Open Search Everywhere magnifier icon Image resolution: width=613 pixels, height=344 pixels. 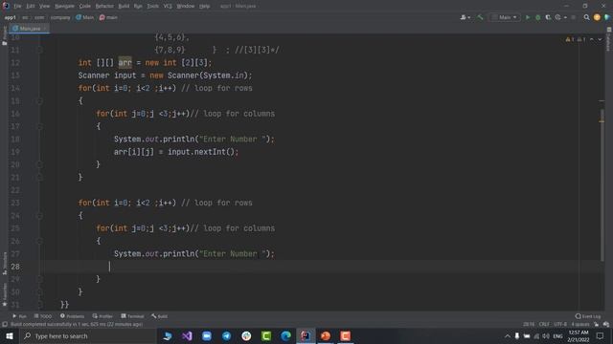[x=586, y=17]
